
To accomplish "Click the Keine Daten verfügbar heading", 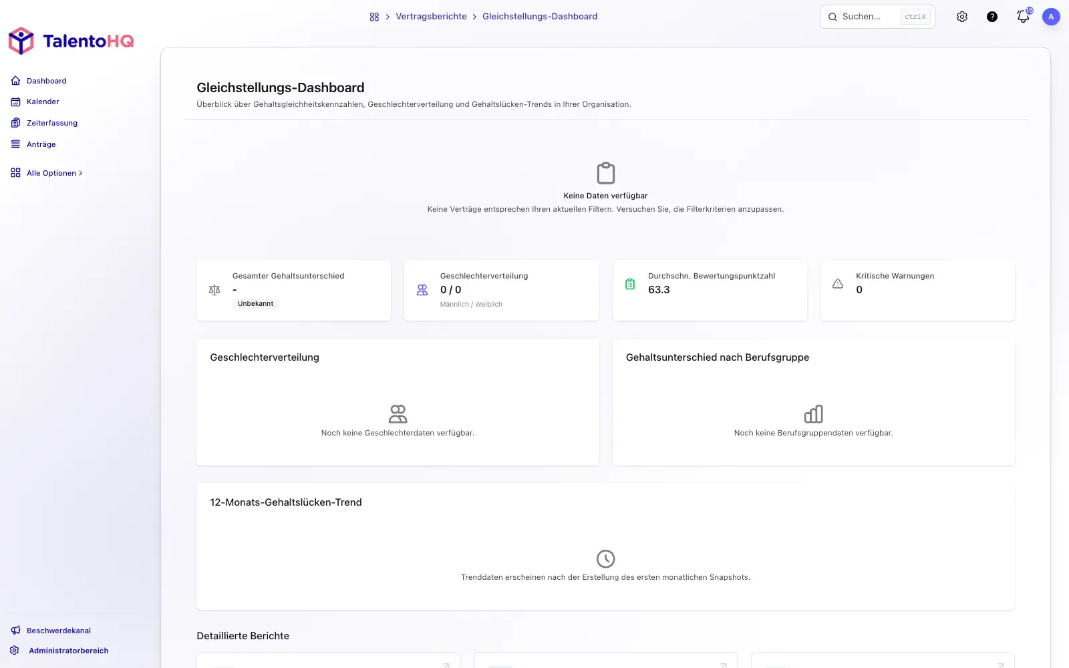I will [x=606, y=196].
